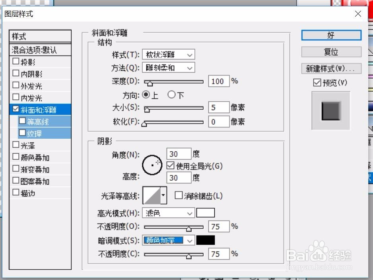Click the 高度 altitude value field
373x280 pixels.
(179, 178)
